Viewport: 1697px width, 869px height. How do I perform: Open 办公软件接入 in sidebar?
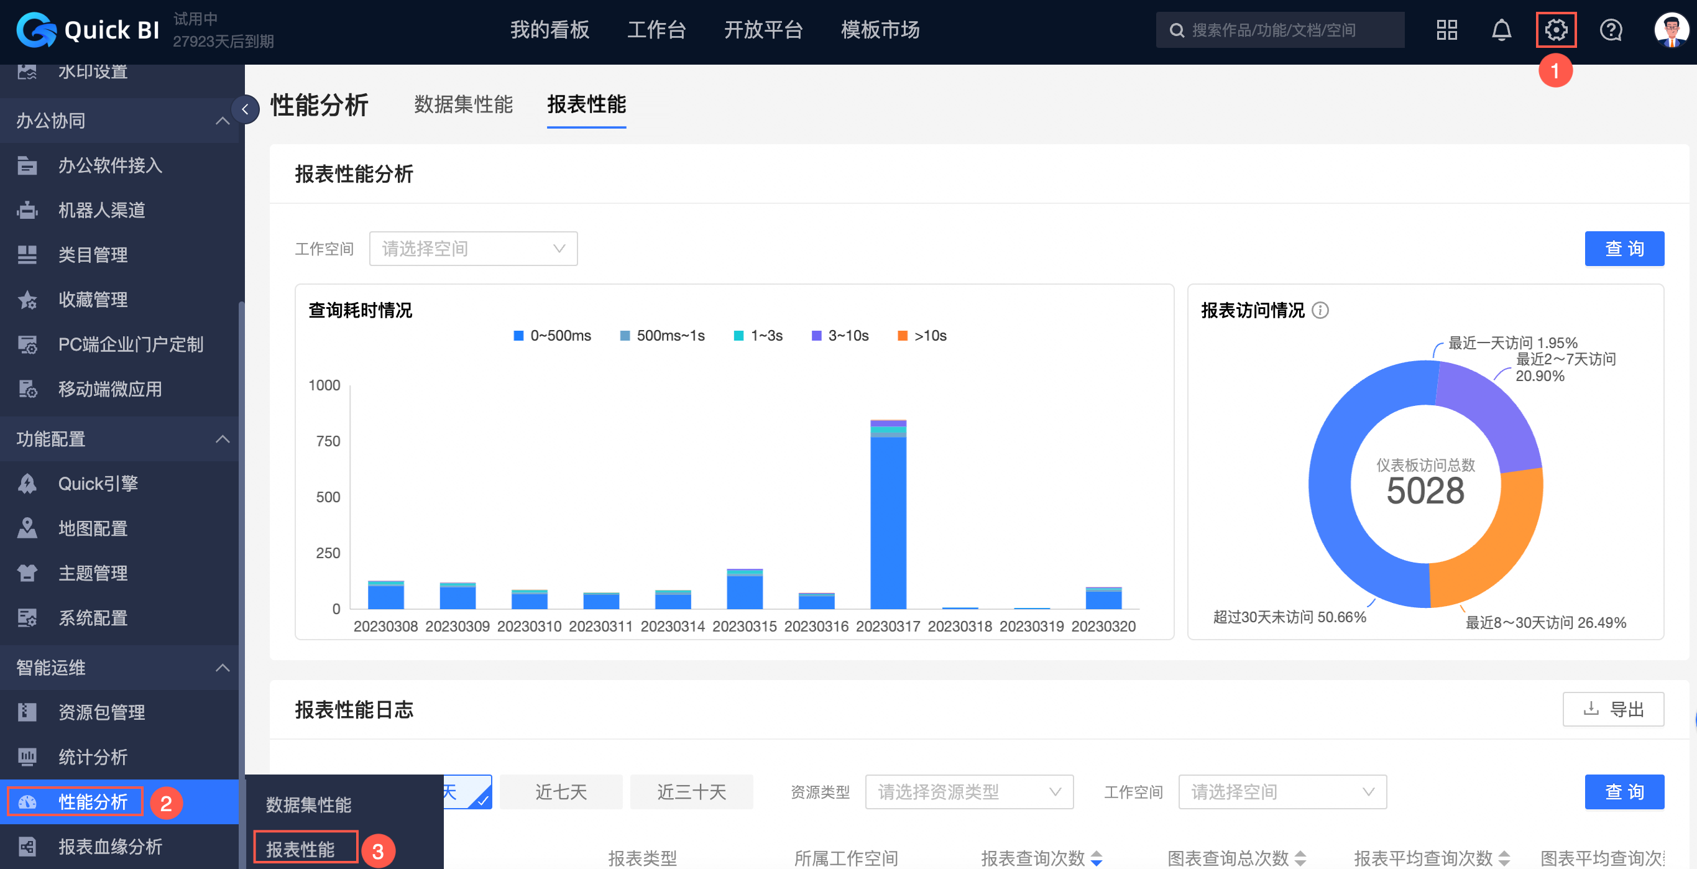click(119, 165)
